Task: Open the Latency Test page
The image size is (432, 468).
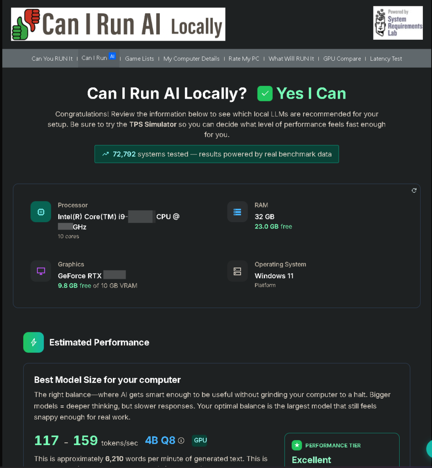Action: click(x=386, y=58)
